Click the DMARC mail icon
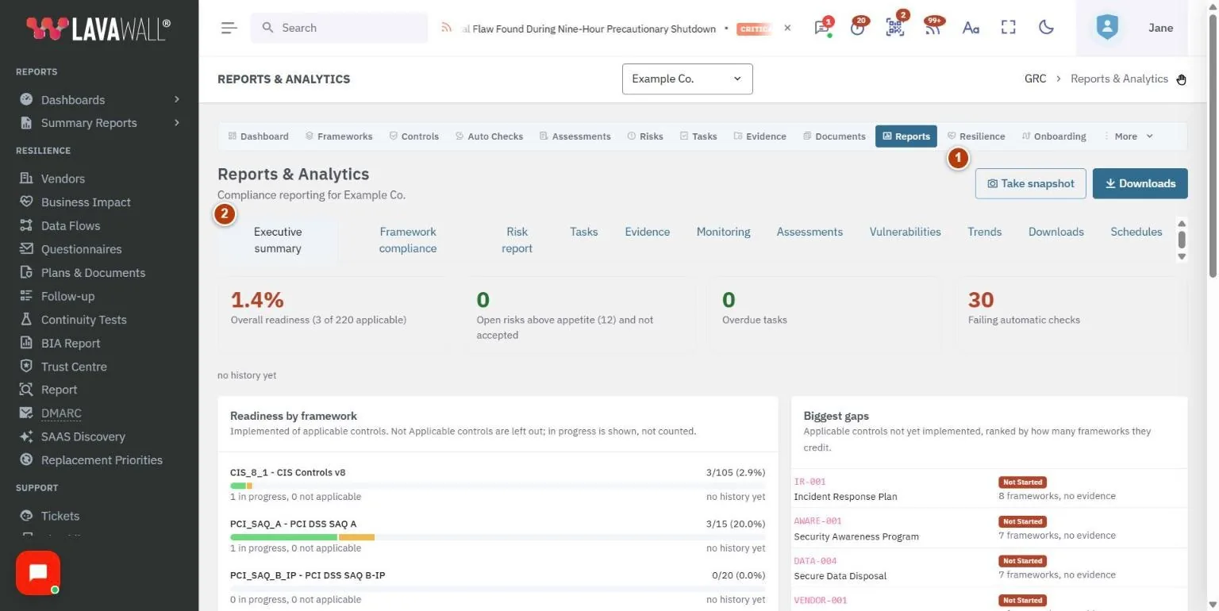1219x611 pixels. (x=26, y=413)
